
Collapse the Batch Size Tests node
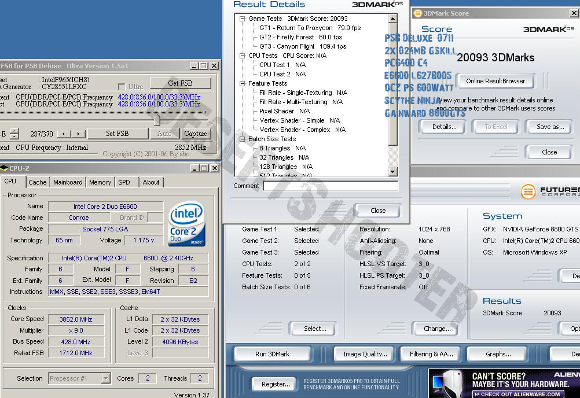coord(243,139)
